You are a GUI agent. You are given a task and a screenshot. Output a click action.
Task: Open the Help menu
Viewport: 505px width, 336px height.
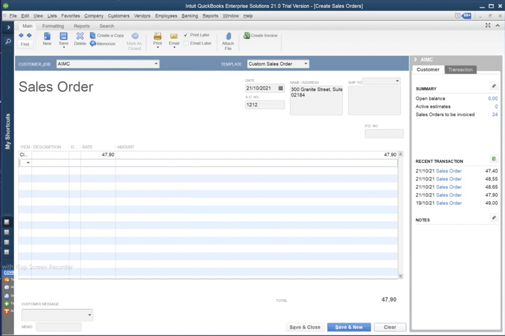coord(248,16)
